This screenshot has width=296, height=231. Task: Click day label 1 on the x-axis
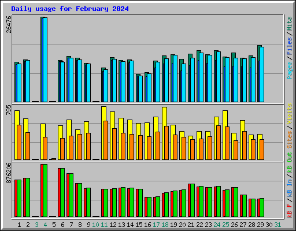click(x=19, y=225)
